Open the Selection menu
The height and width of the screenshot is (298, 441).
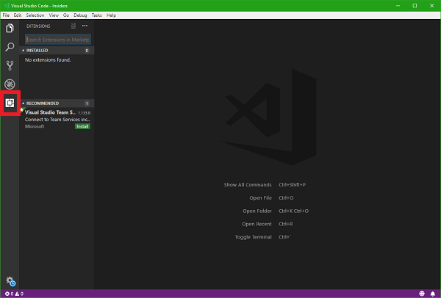35,15
